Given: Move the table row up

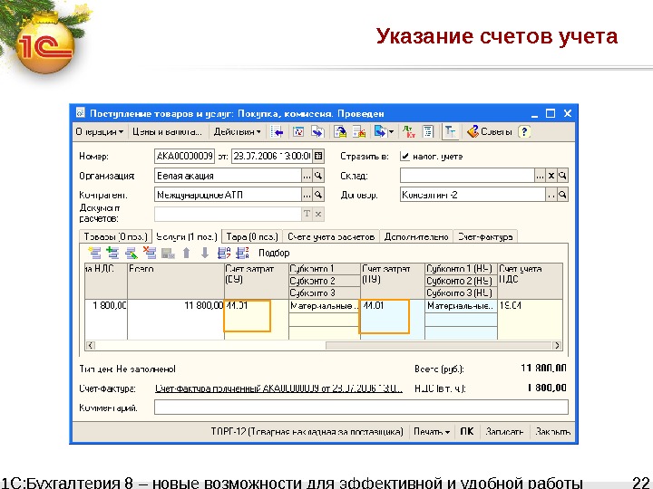Looking at the screenshot, I should click(186, 253).
